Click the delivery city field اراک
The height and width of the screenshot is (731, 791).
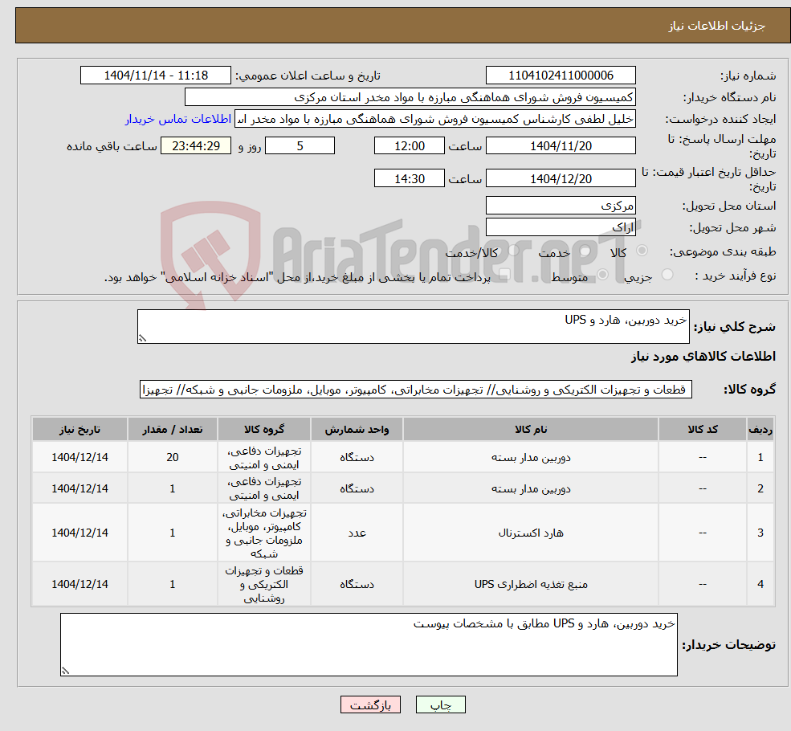pyautogui.click(x=561, y=227)
